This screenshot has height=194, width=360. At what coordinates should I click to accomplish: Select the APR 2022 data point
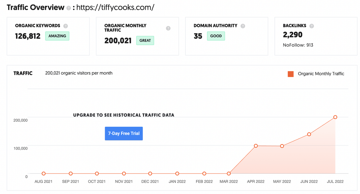pyautogui.click(x=256, y=146)
